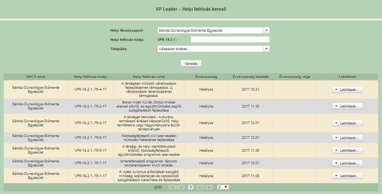Open Letöltések for VP6-19.2.1.-75-4-17
This screenshot has width=382, height=194.
347,90
